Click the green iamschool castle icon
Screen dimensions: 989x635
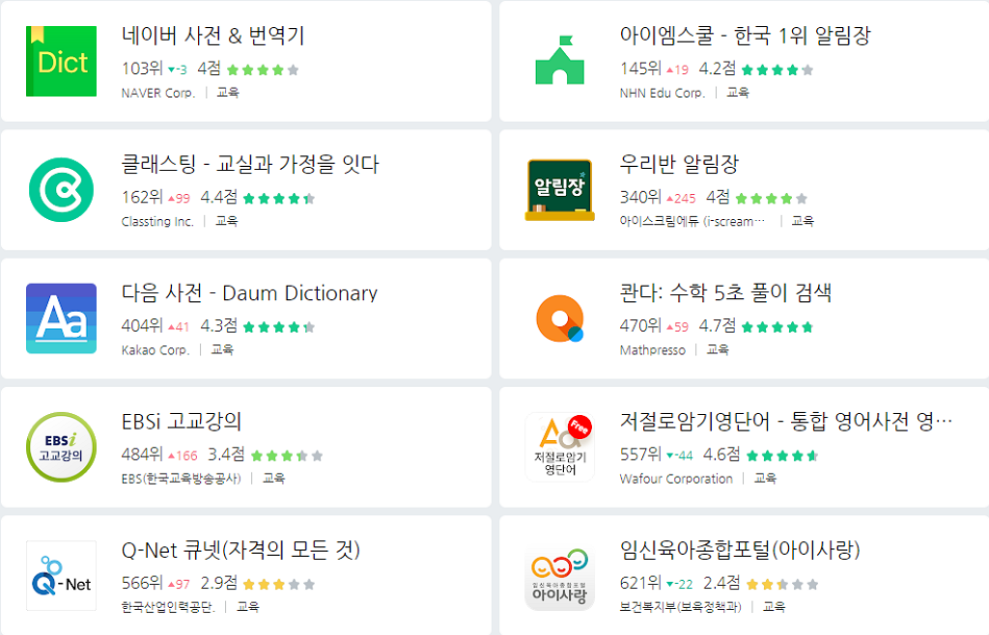coord(559,62)
